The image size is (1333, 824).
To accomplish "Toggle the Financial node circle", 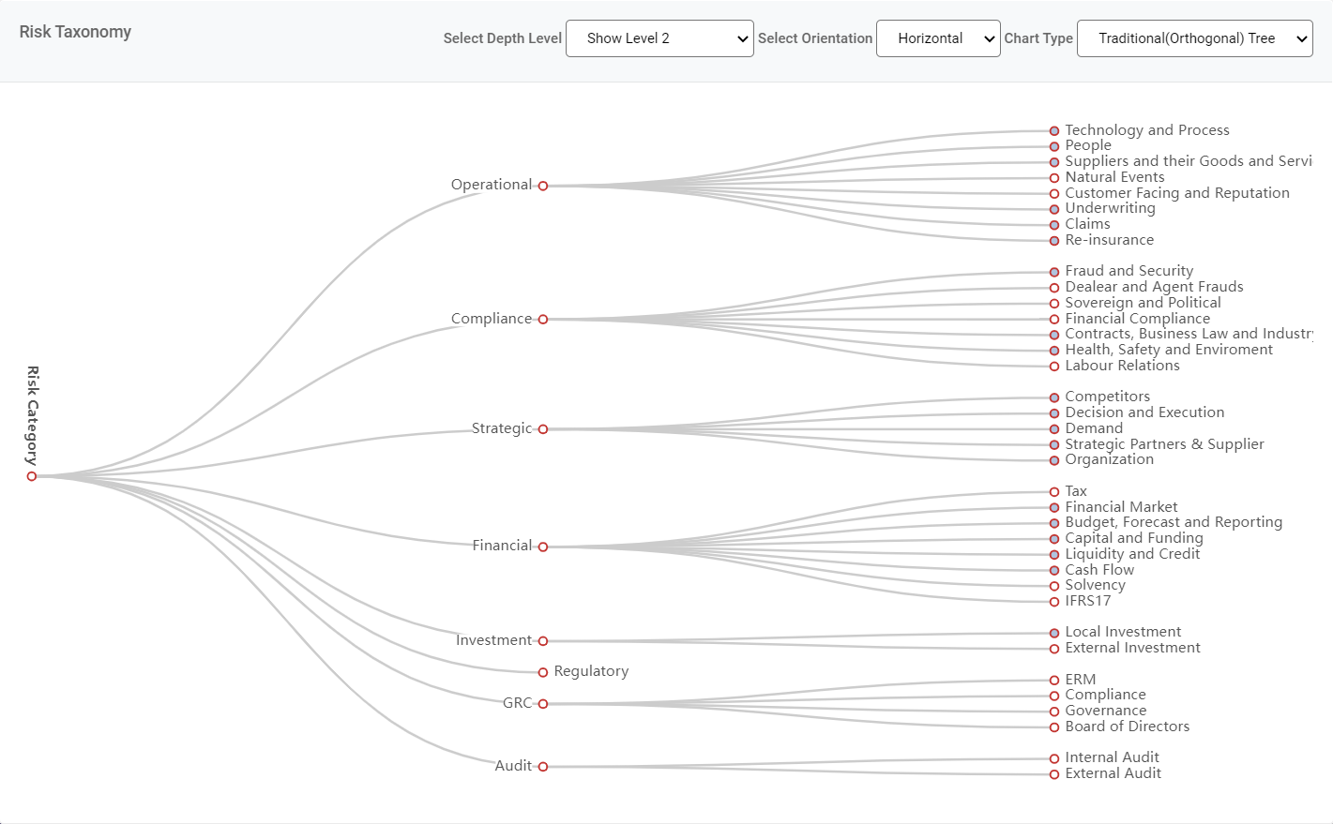I will (543, 547).
